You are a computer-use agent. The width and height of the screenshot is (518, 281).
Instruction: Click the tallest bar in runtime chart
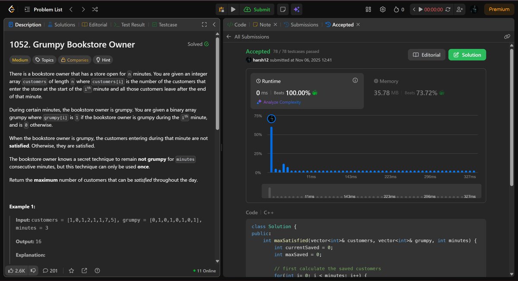tap(272, 149)
